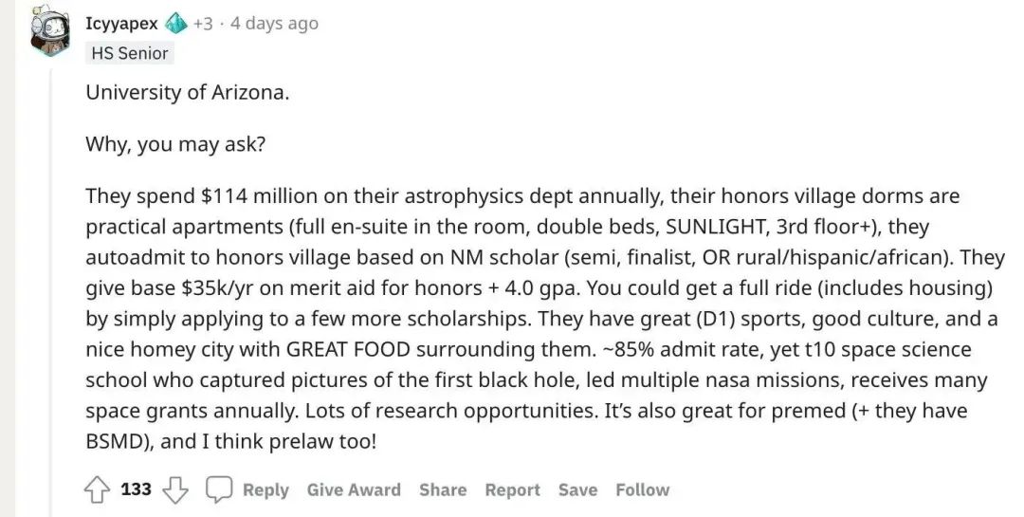
Task: Save the comment for later
Action: (x=578, y=490)
